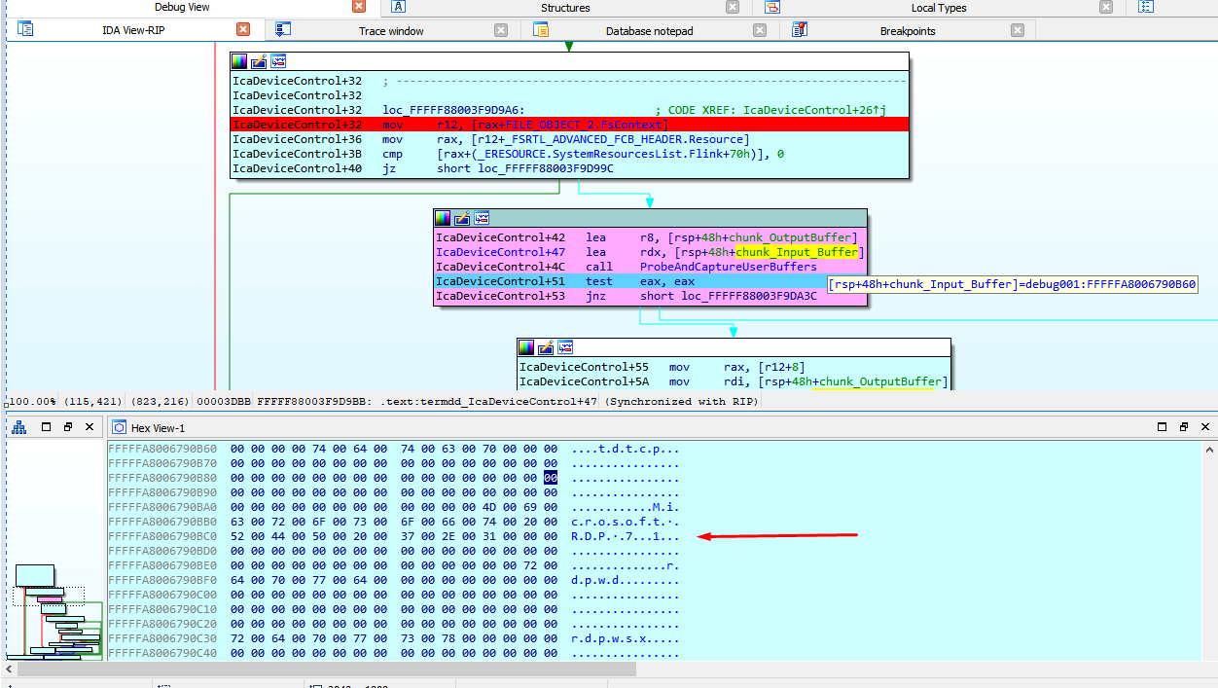Click the 00003DBB offset in status line
The width and height of the screenshot is (1218, 688).
click(x=223, y=401)
